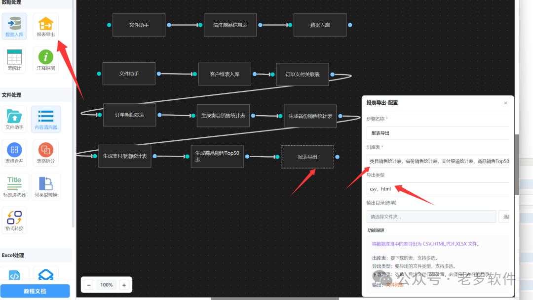Click output port of 报表导出 node

tap(337, 157)
